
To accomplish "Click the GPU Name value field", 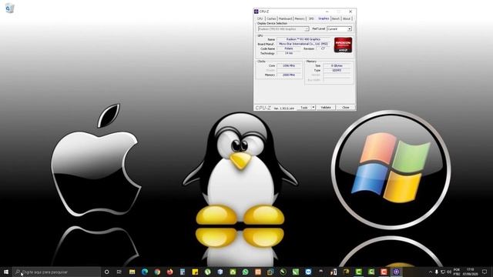I will [x=304, y=39].
